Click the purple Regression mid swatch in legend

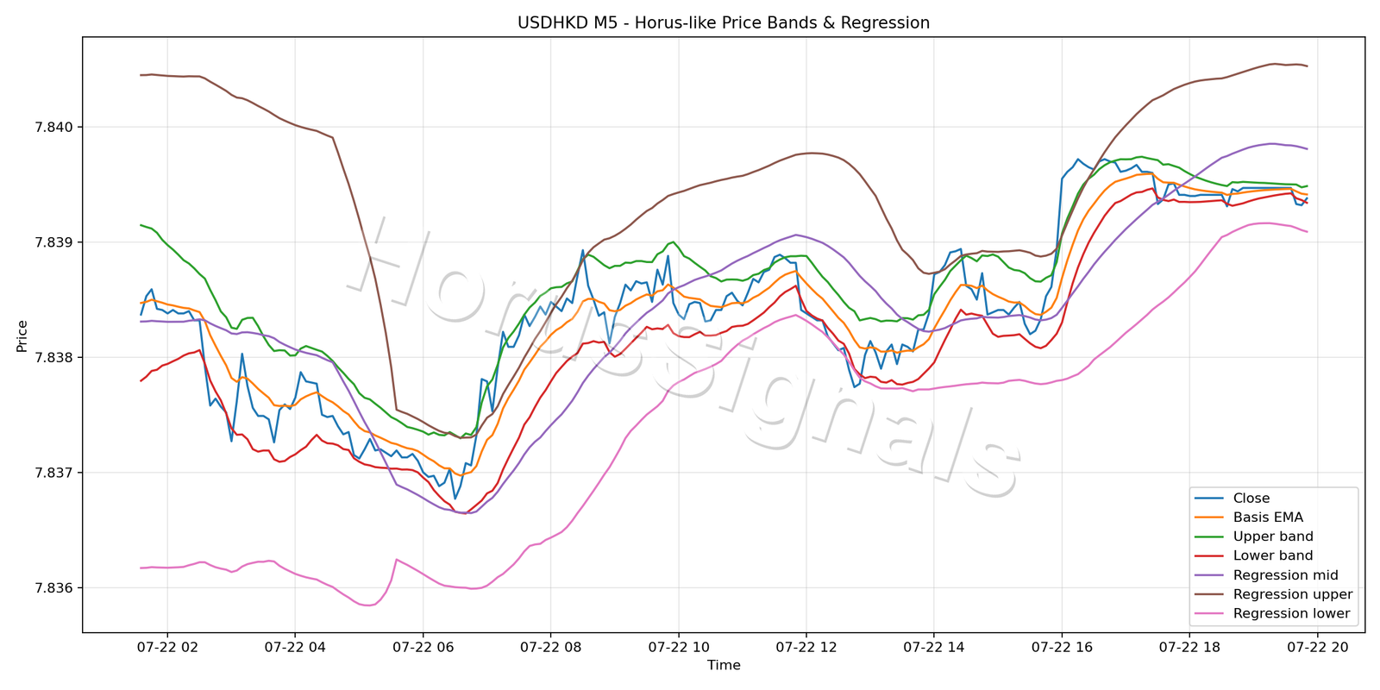click(1209, 575)
